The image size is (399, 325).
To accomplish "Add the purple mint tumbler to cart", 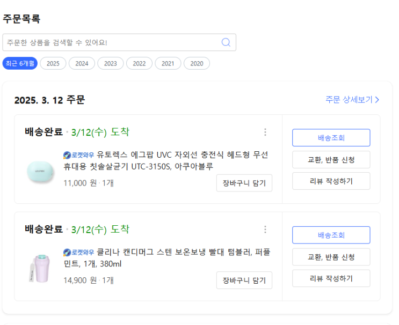I will (x=244, y=280).
